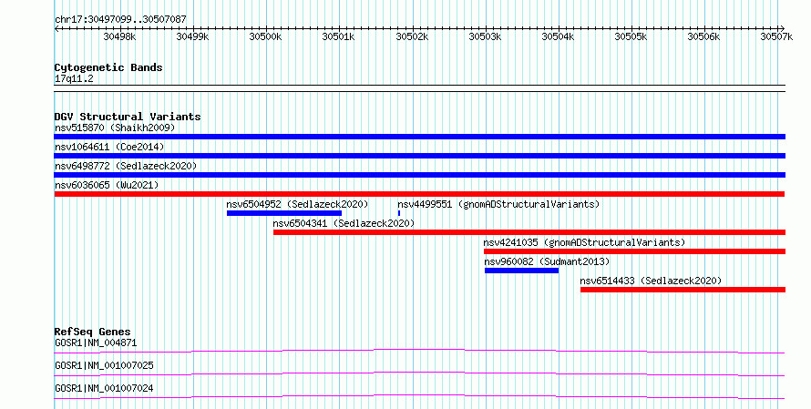The height and width of the screenshot is (409, 811).
Task: Open the nsv4499551 (gnomADStructuralVariants) label
Action: tap(498, 204)
